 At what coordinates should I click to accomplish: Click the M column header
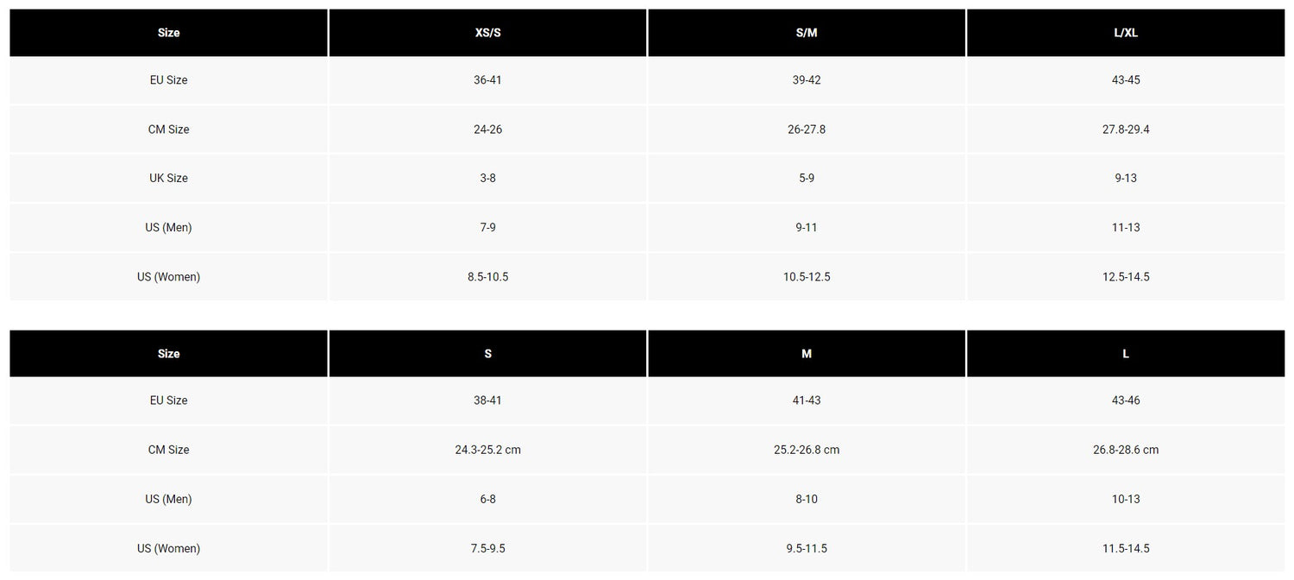click(807, 354)
